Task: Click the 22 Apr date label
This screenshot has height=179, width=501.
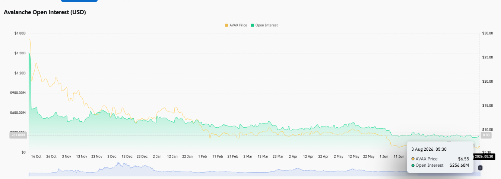Action: click(x=323, y=157)
